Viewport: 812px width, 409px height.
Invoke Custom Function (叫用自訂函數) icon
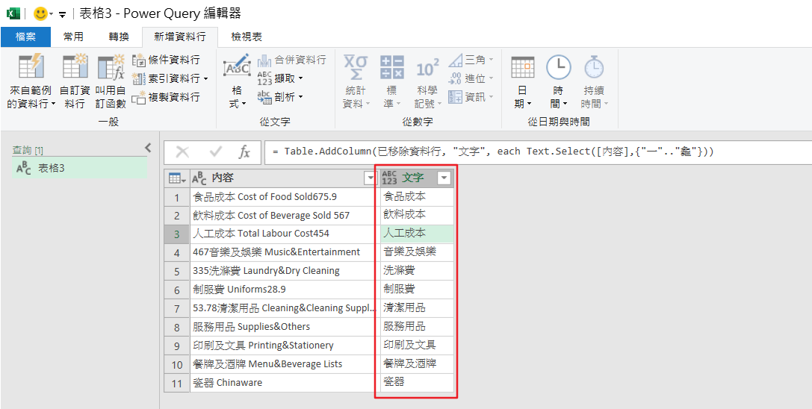111,66
